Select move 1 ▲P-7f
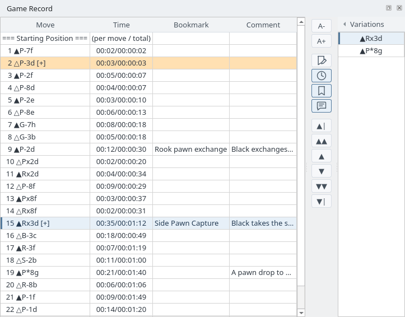This screenshot has width=405, height=317. click(x=148, y=50)
